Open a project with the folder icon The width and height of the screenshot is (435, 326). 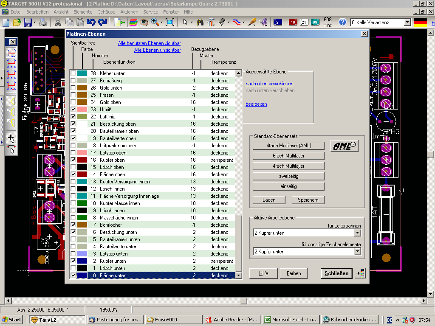(x=17, y=22)
